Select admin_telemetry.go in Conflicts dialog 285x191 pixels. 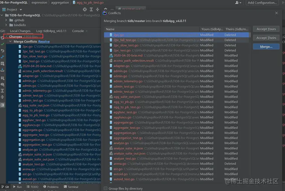pos(176,81)
